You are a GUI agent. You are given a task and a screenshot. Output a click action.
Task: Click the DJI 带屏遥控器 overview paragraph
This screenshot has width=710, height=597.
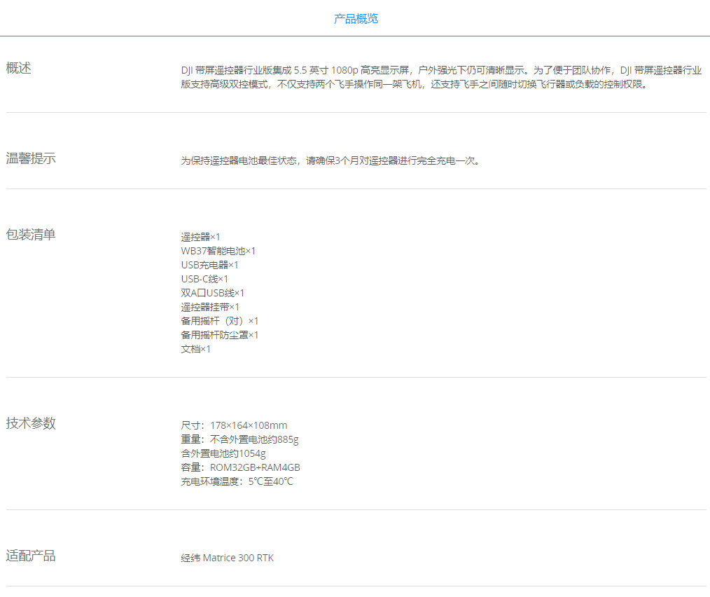[441, 78]
